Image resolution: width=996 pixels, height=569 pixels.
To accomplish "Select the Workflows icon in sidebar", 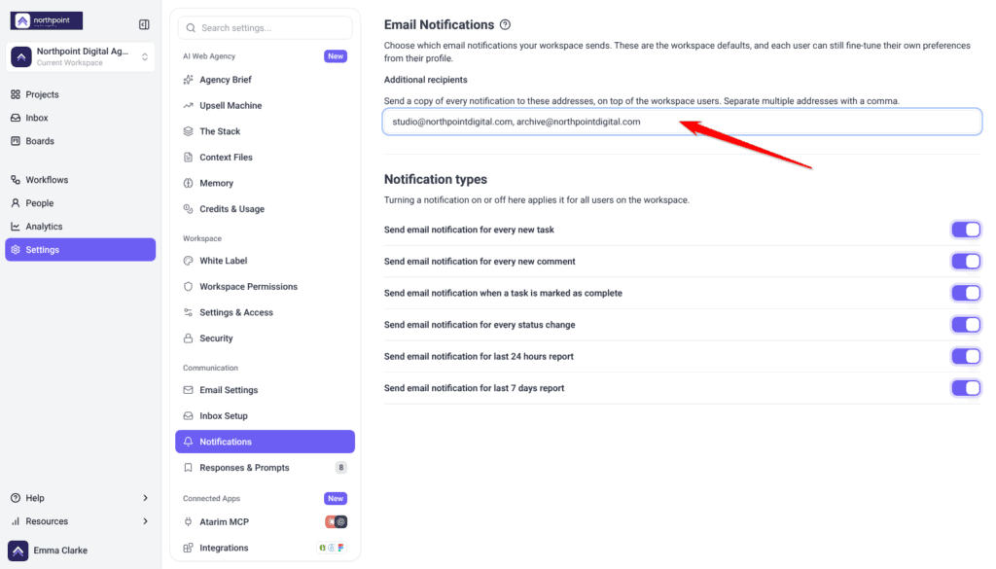I will [16, 180].
